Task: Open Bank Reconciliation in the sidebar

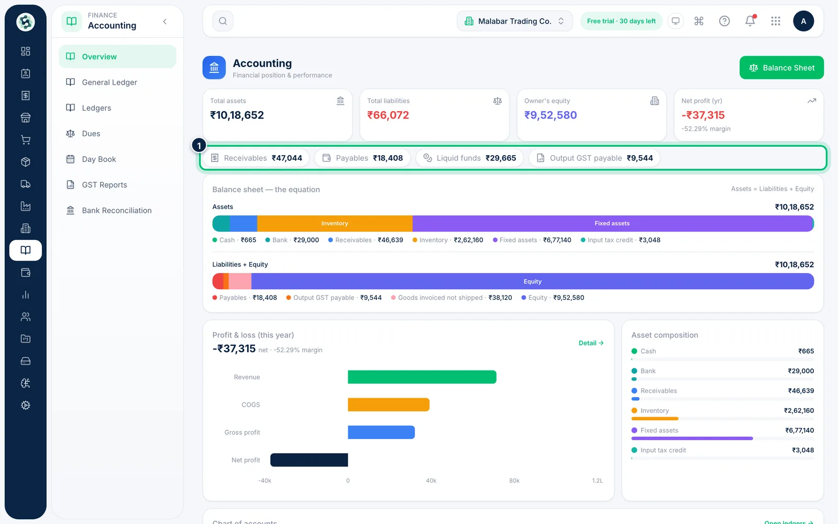Action: pyautogui.click(x=117, y=211)
